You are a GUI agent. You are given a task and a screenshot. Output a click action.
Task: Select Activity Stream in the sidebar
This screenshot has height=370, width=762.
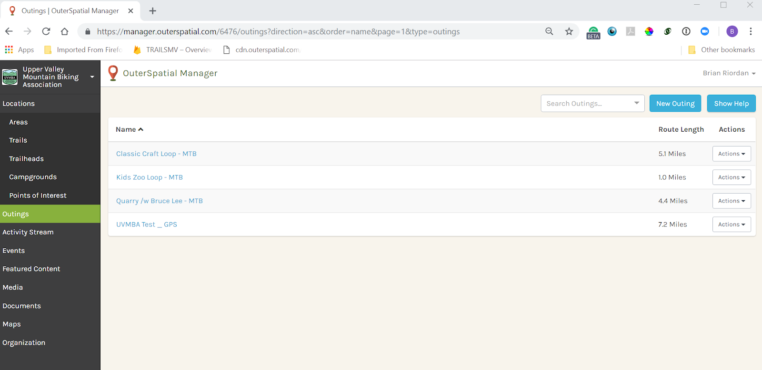(x=28, y=232)
